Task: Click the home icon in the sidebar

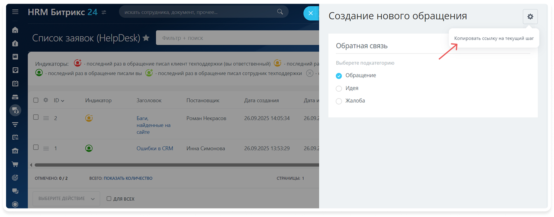Action: click(15, 30)
